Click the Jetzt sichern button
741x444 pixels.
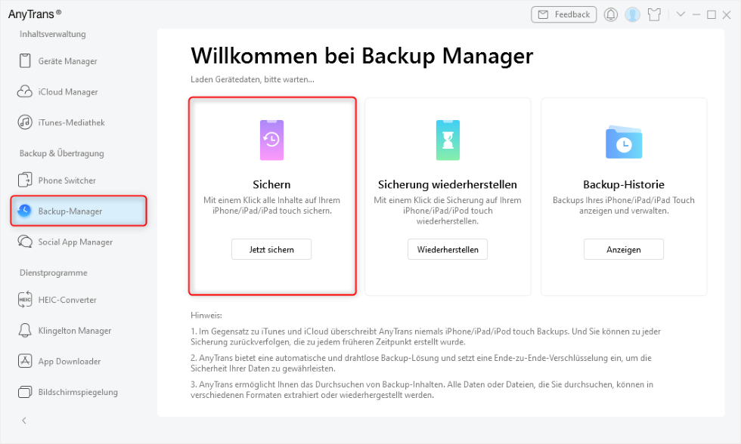coord(271,249)
